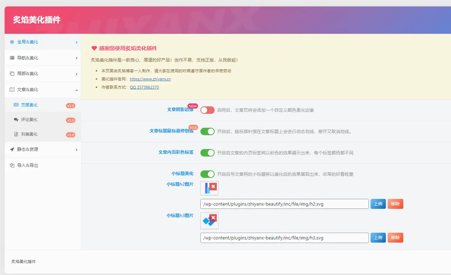Collapse the 文章&美化 submenu
This screenshot has height=275, width=451.
coord(43,89)
